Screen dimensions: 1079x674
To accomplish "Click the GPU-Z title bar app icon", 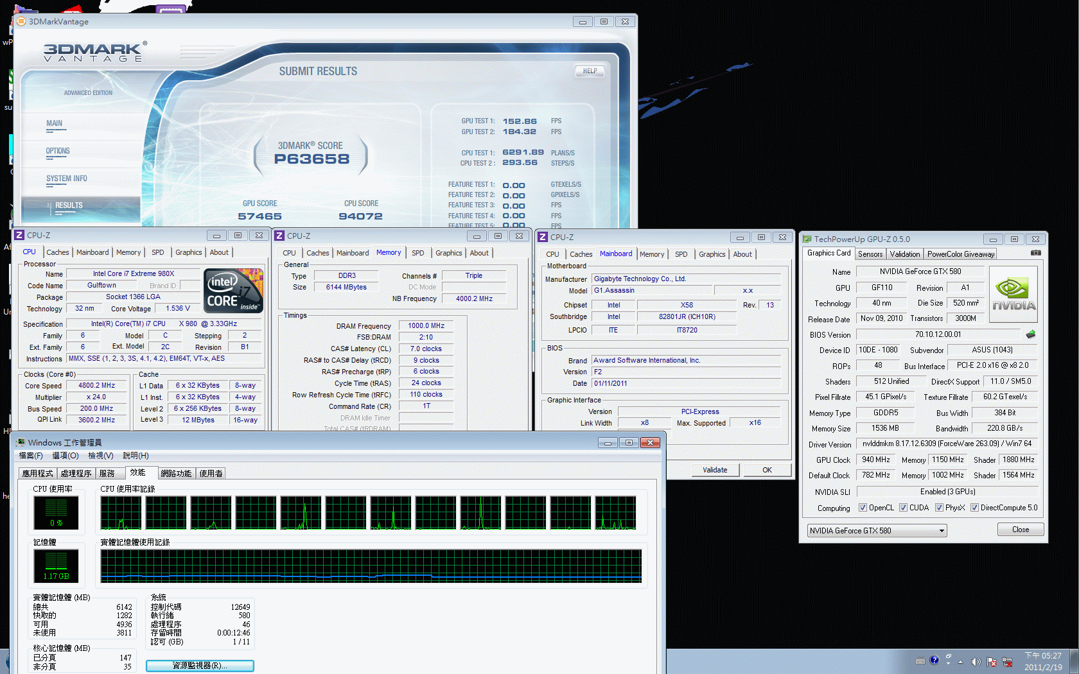I will [x=807, y=239].
